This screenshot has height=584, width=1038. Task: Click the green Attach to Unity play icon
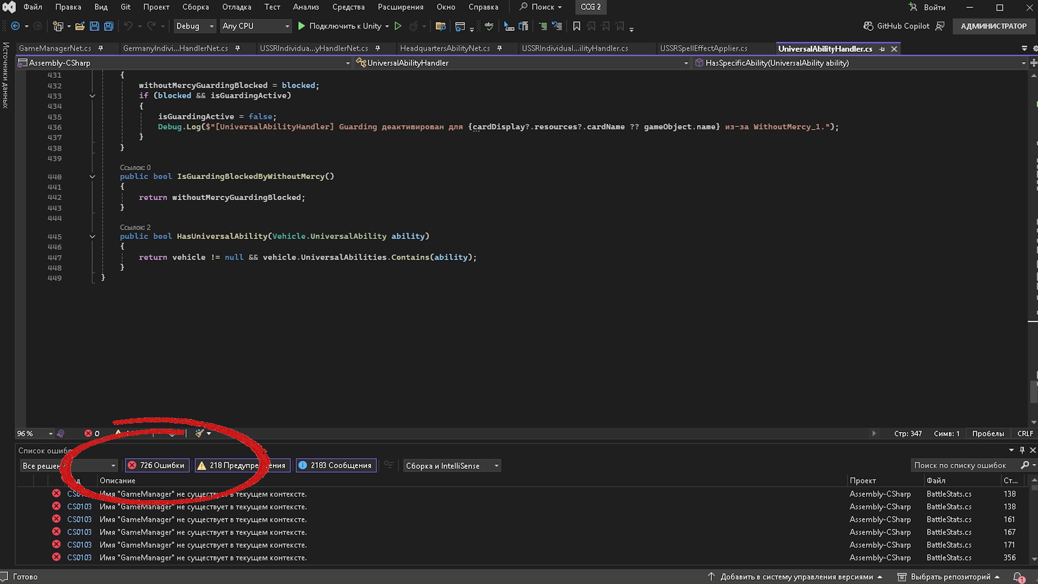[x=302, y=26]
